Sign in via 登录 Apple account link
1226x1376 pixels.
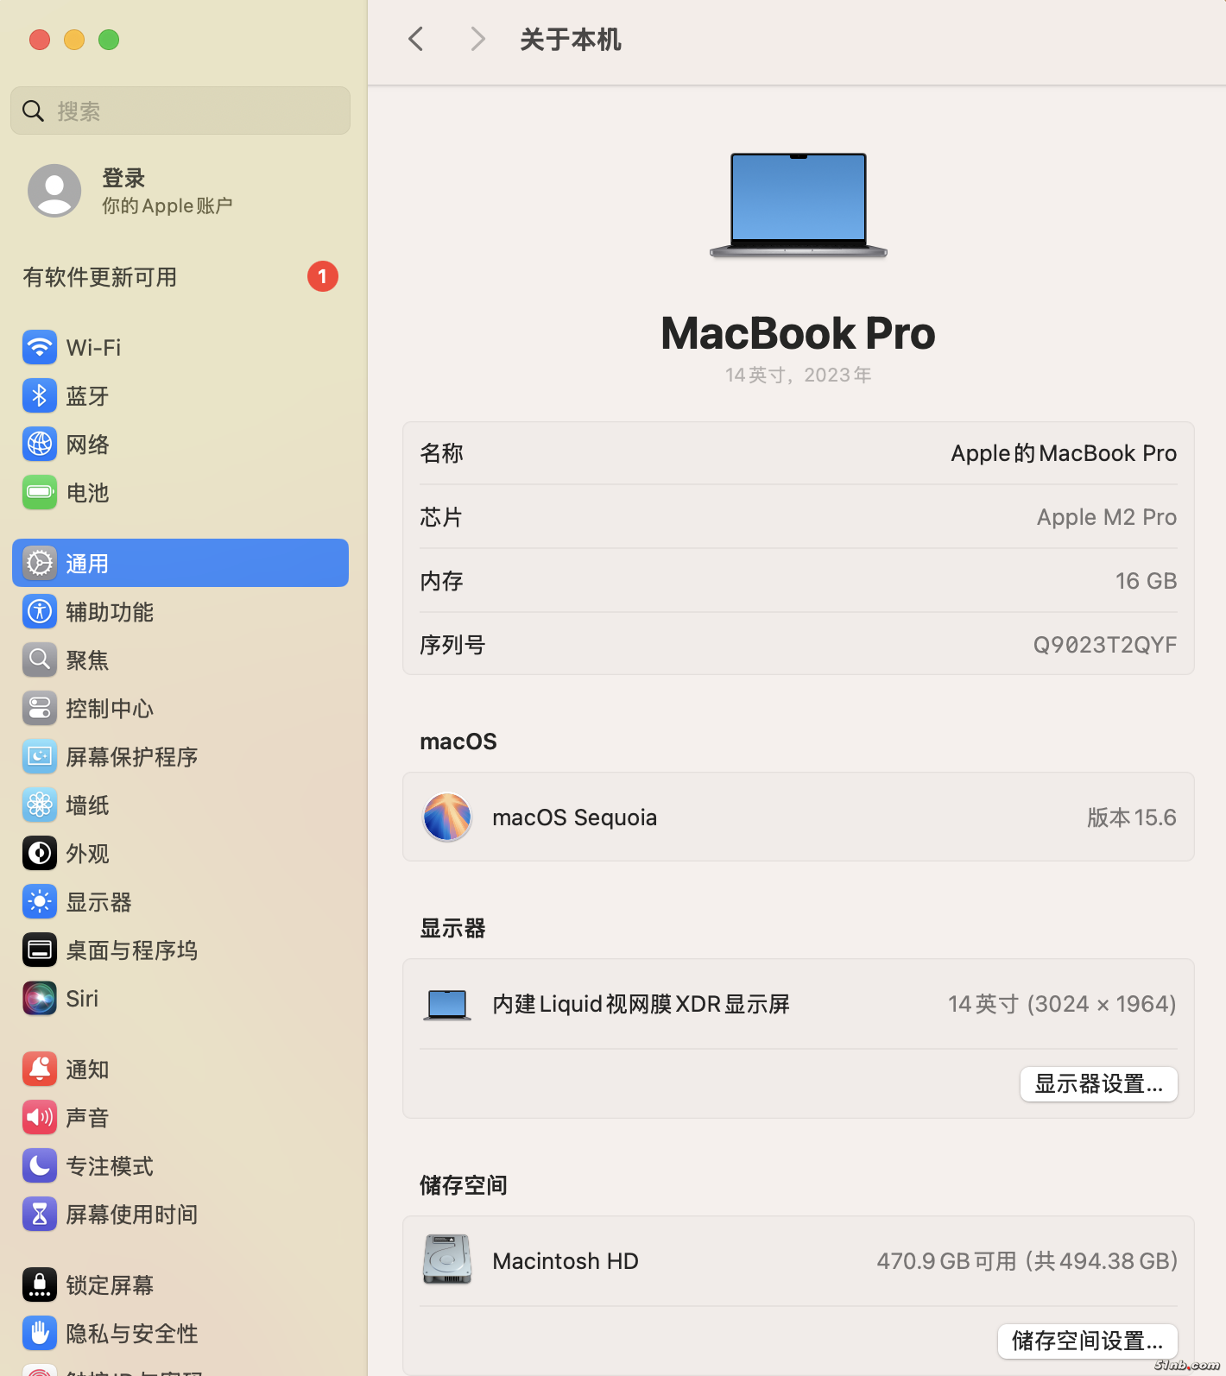167,191
